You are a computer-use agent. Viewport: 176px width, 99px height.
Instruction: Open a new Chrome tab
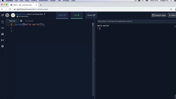[x=41, y=5]
